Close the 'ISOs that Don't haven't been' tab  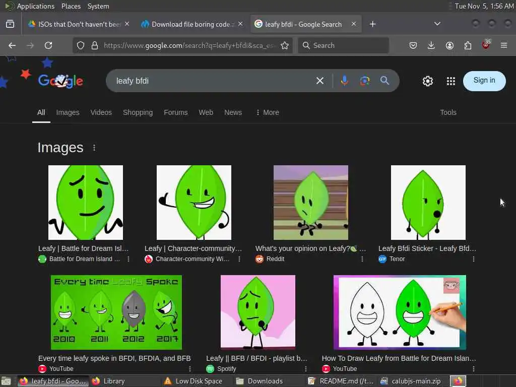127,24
